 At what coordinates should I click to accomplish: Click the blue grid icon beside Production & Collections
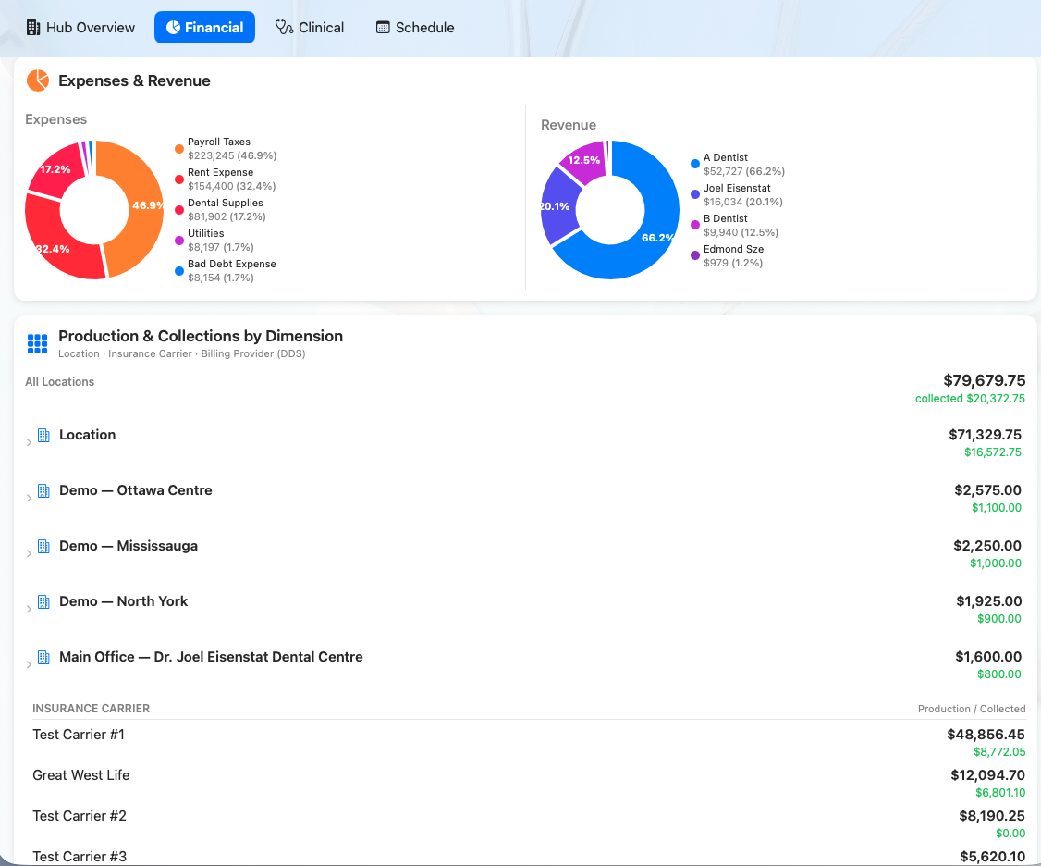37,343
